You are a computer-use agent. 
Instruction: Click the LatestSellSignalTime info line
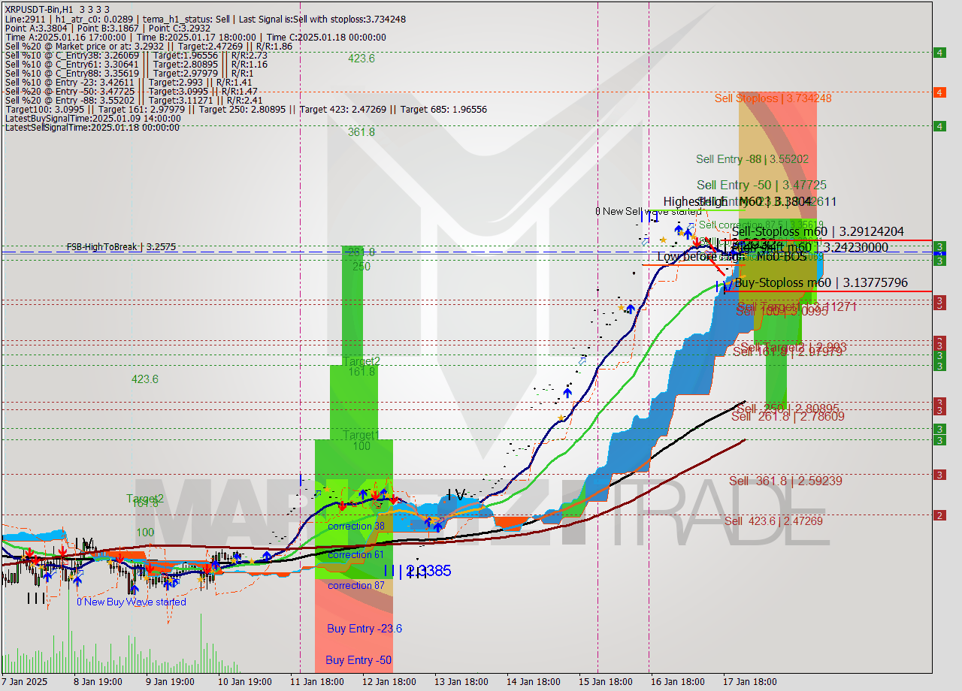(92, 127)
